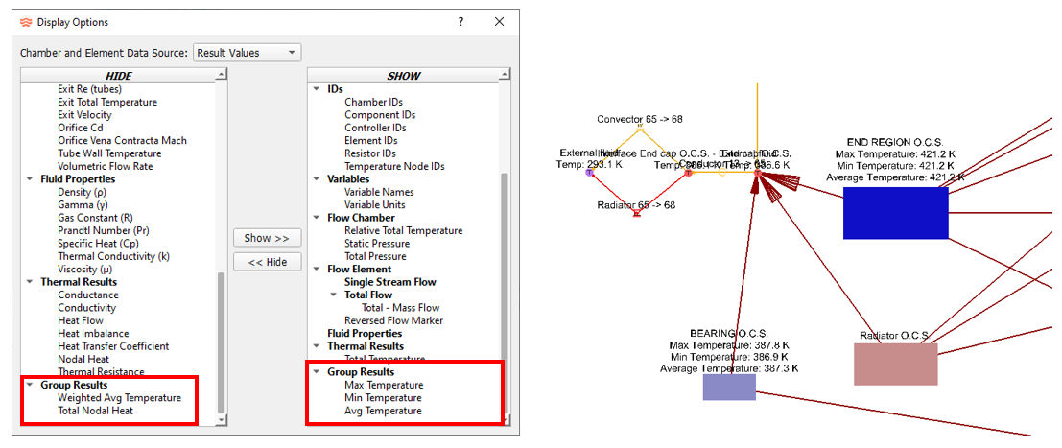Select Volumetric Flow Rate item
The image size is (1062, 448).
[106, 166]
